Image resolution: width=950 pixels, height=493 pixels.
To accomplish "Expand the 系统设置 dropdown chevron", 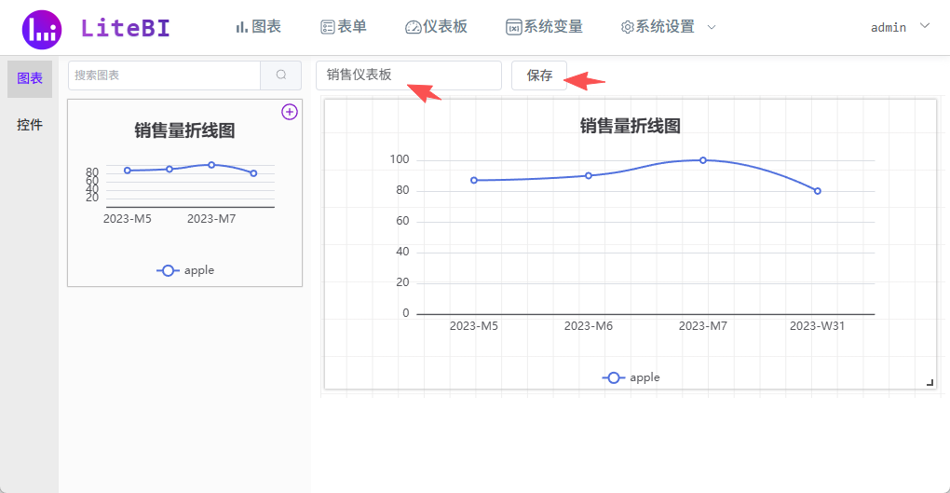I will 712,27.
